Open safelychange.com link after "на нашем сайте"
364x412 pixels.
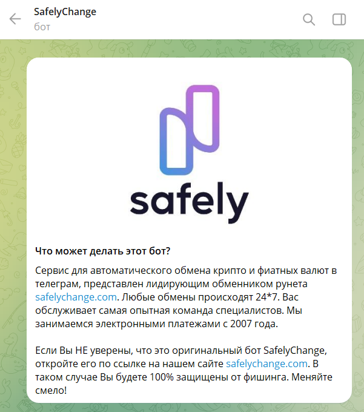[x=266, y=364]
